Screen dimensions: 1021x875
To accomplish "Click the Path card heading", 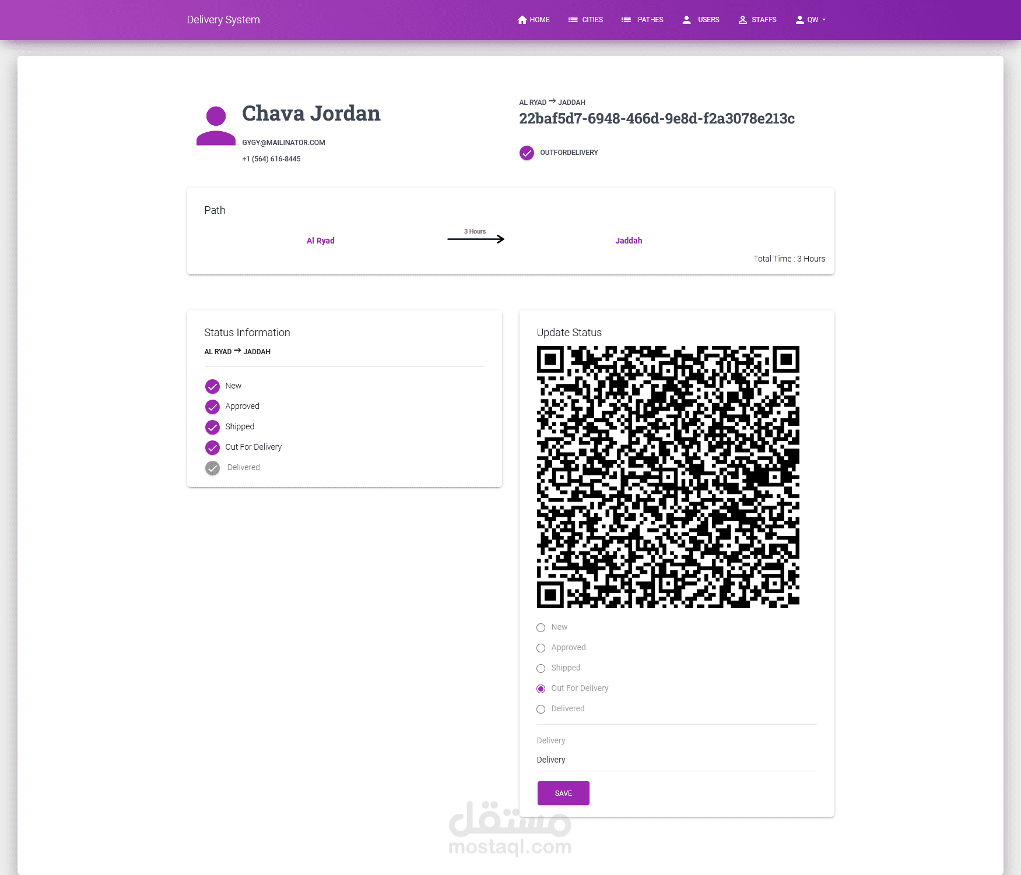I will point(215,210).
